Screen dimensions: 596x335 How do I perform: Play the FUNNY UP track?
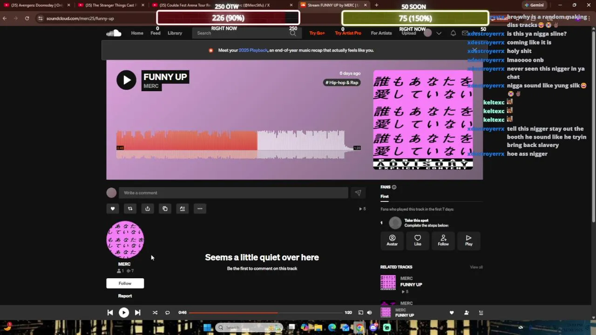tap(126, 80)
